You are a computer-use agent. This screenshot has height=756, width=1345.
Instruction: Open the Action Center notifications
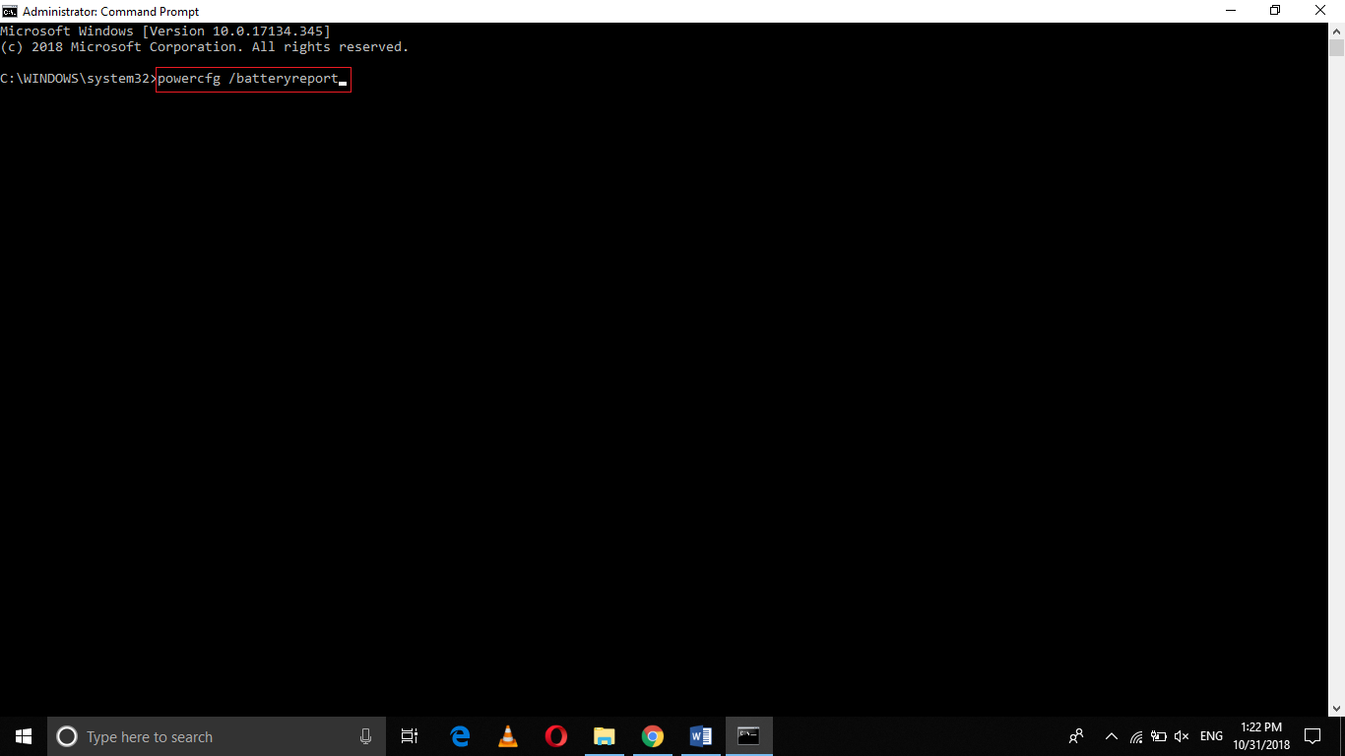[x=1313, y=735]
